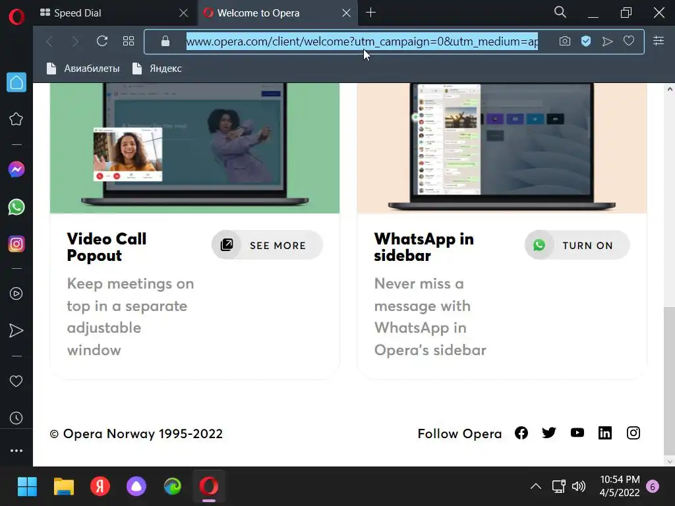Take a snapshot with camera icon

pyautogui.click(x=565, y=42)
